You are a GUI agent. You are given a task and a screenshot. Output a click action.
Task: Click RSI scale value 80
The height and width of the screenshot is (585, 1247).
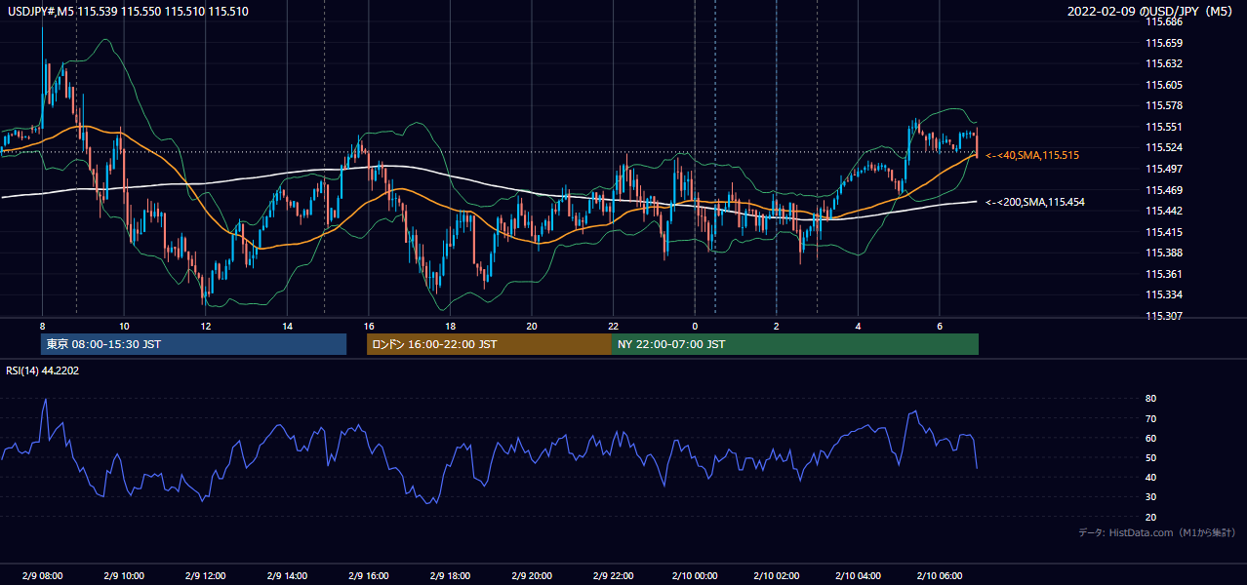coord(1150,399)
